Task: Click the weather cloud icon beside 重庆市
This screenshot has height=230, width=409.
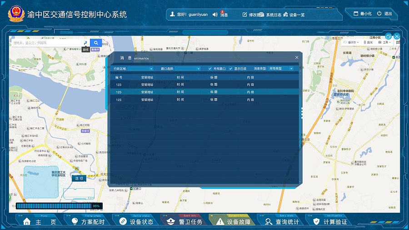Action: click(x=345, y=42)
